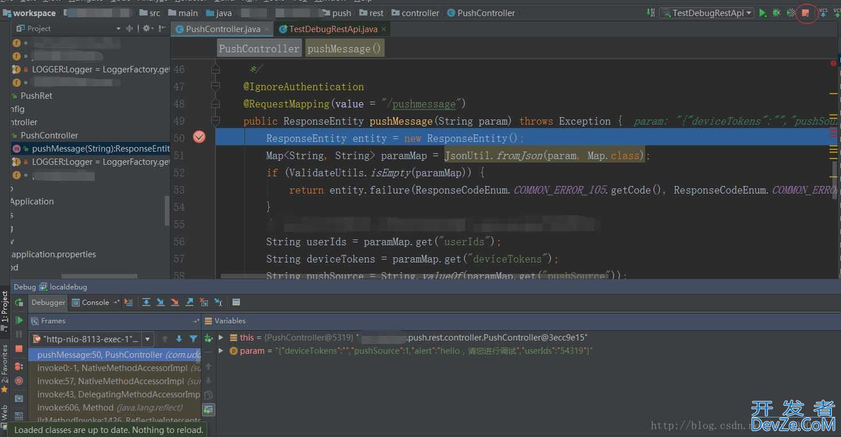Click the PushController class in navigation bar
This screenshot has width=841, height=437.
480,13
